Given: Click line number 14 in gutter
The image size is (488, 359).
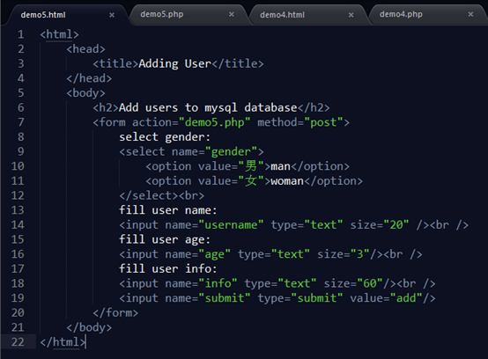Looking at the screenshot, I should point(18,224).
